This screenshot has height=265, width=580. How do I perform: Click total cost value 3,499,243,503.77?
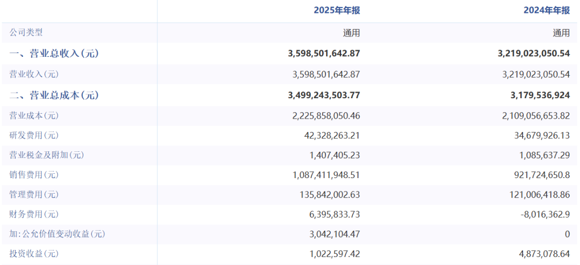pos(324,95)
